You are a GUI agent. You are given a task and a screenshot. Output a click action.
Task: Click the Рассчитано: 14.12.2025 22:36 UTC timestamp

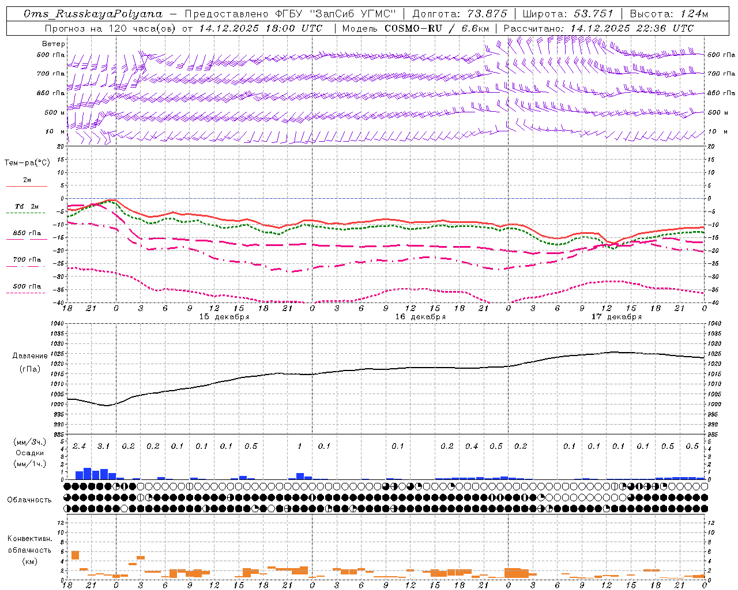(x=598, y=28)
